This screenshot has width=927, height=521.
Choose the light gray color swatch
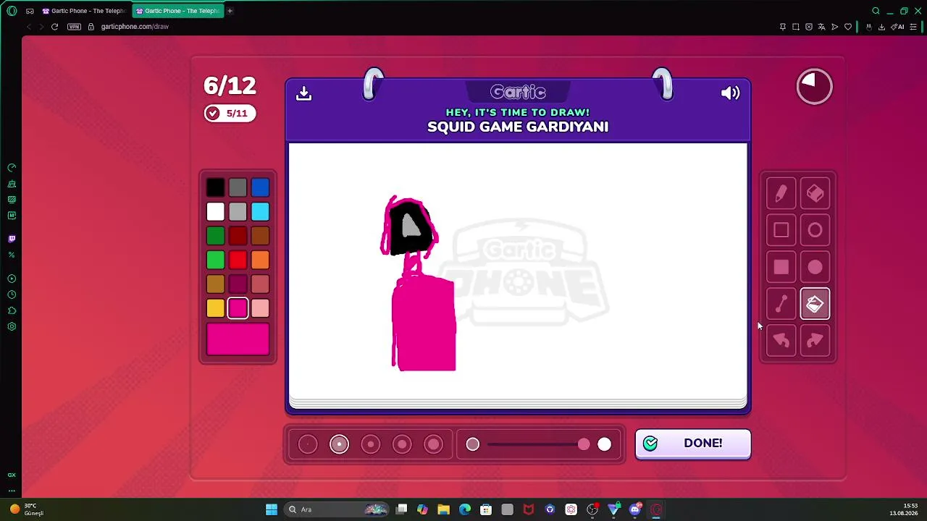click(x=238, y=212)
